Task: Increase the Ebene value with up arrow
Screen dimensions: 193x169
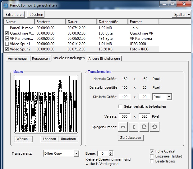Action: click(111, 152)
